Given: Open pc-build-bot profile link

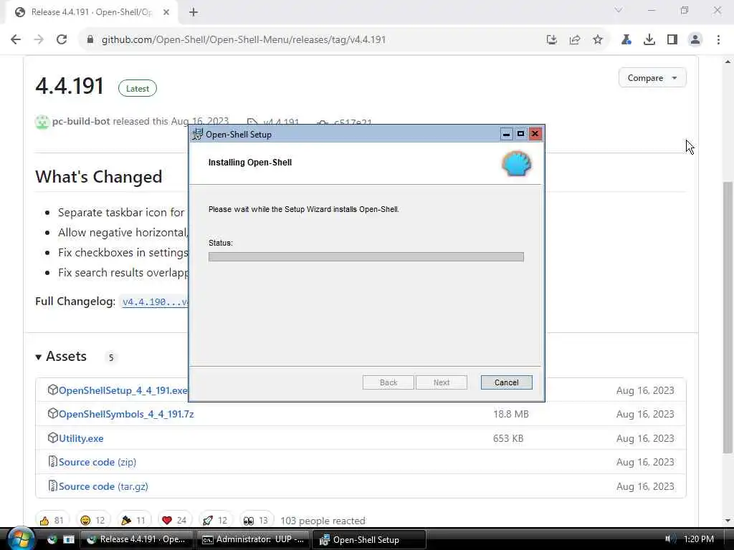Looking at the screenshot, I should click(81, 122).
